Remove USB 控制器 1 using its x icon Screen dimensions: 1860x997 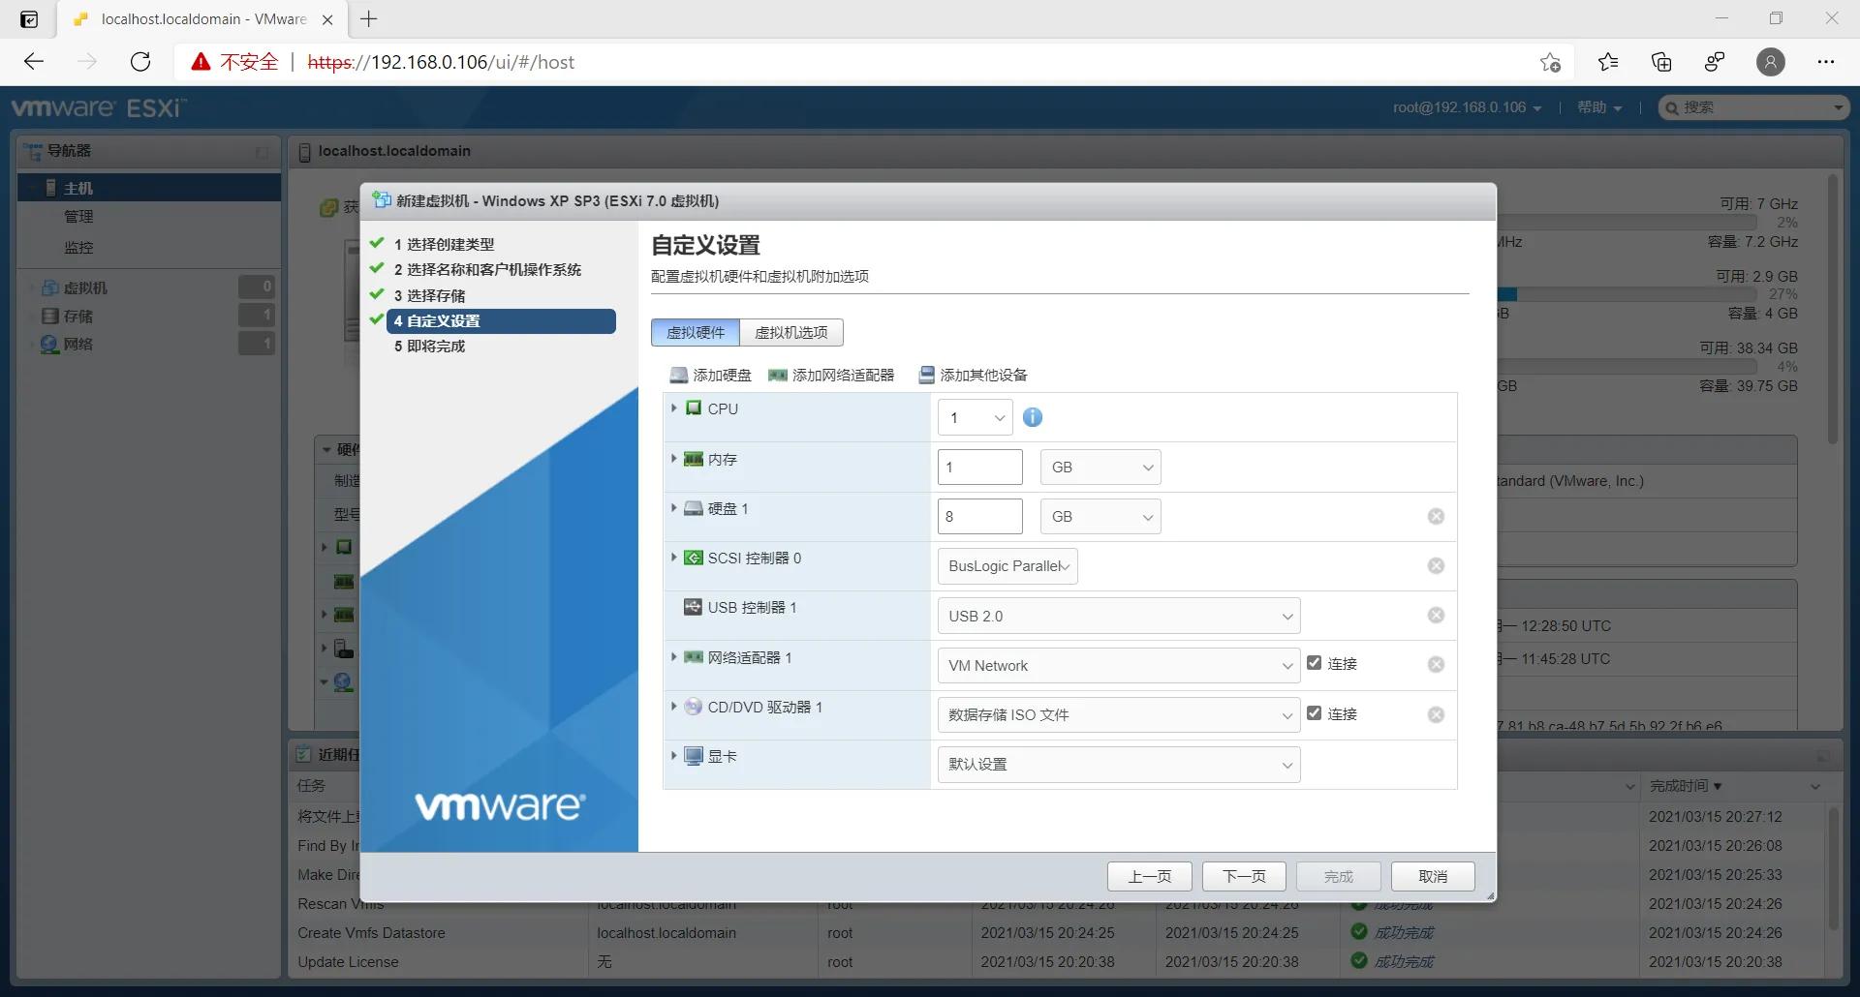1436,615
